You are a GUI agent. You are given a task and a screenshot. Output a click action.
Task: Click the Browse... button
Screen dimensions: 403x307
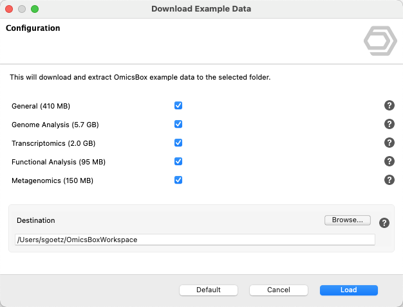point(348,220)
